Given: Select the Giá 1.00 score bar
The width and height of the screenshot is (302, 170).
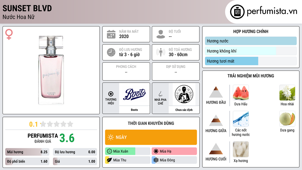Looking at the screenshot, I should [x=75, y=161].
